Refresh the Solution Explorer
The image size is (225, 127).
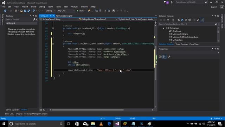pyautogui.click(x=182, y=20)
